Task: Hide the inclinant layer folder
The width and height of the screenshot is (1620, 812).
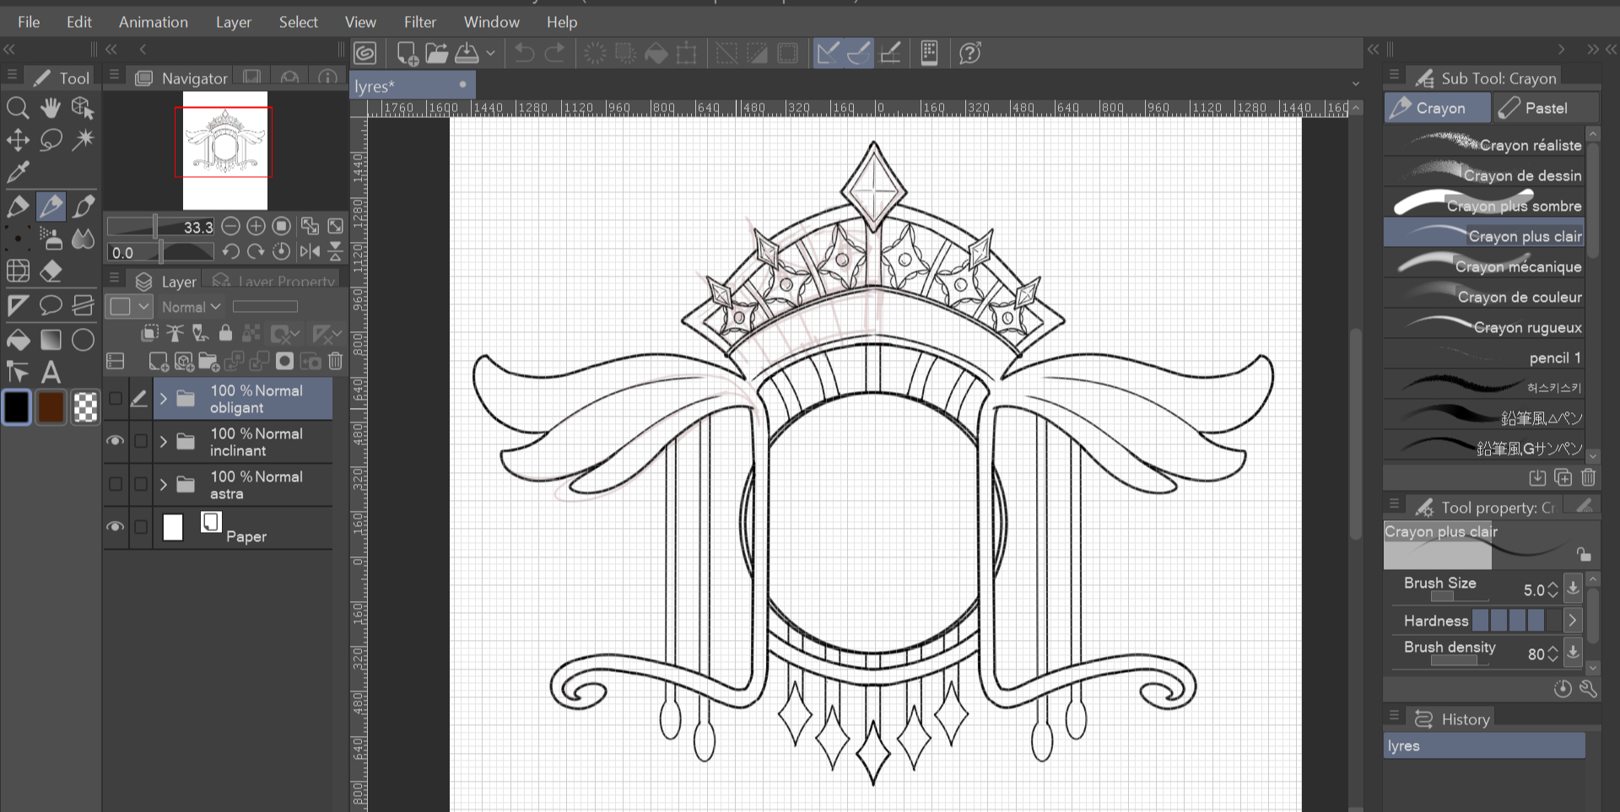Action: (116, 441)
